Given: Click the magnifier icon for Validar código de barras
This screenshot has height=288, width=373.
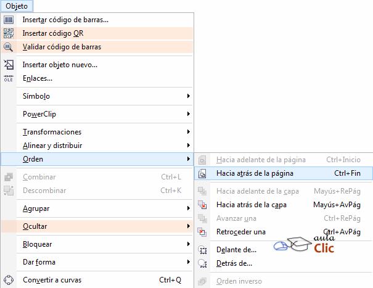Looking at the screenshot, I should pos(9,47).
